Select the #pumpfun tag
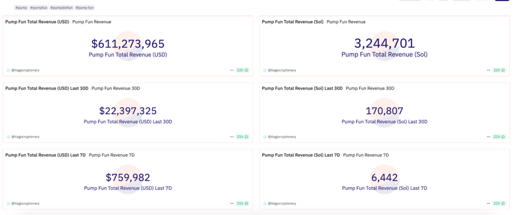 coord(39,8)
